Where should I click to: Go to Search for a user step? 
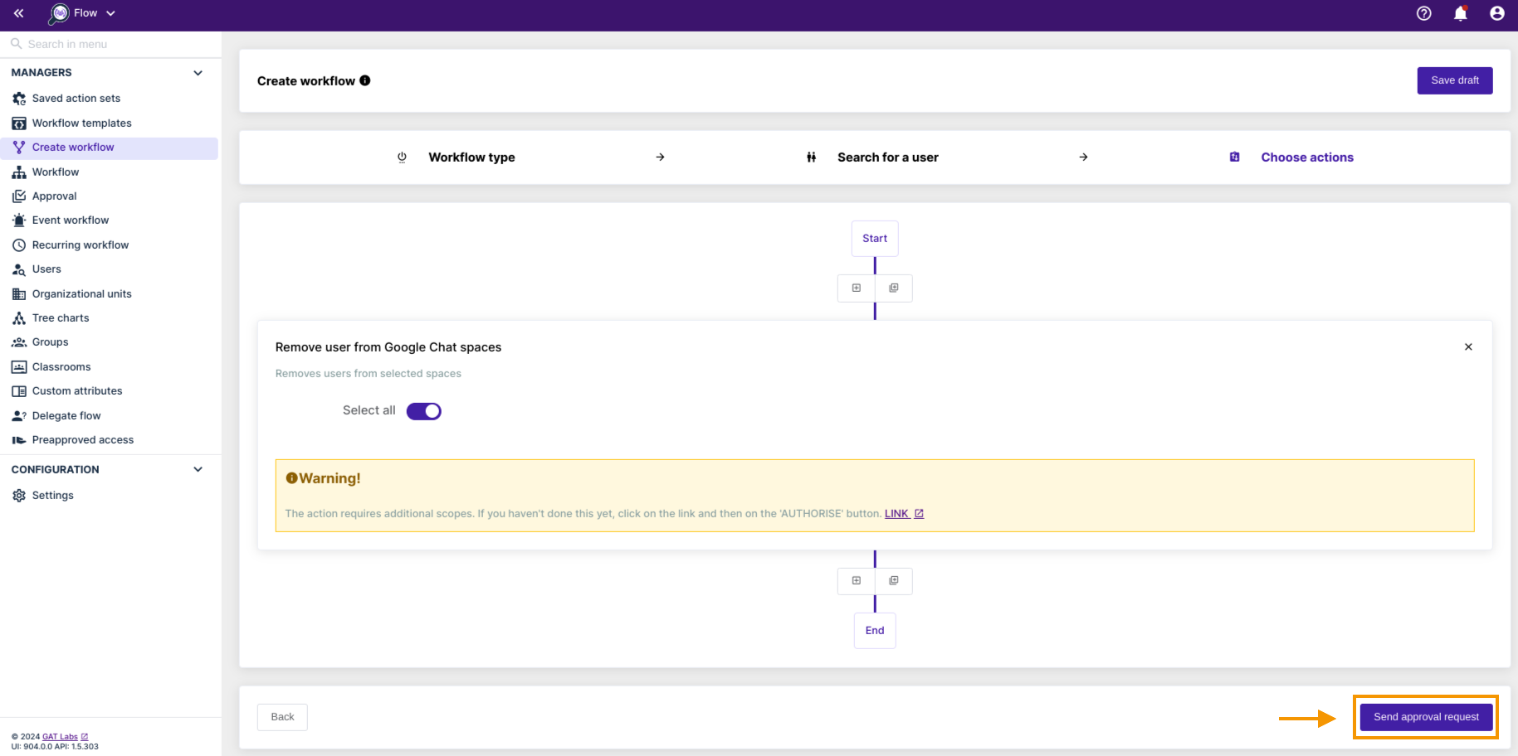click(x=888, y=157)
